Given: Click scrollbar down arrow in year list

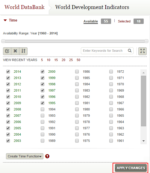Looking at the screenshot, I should tap(143, 141).
